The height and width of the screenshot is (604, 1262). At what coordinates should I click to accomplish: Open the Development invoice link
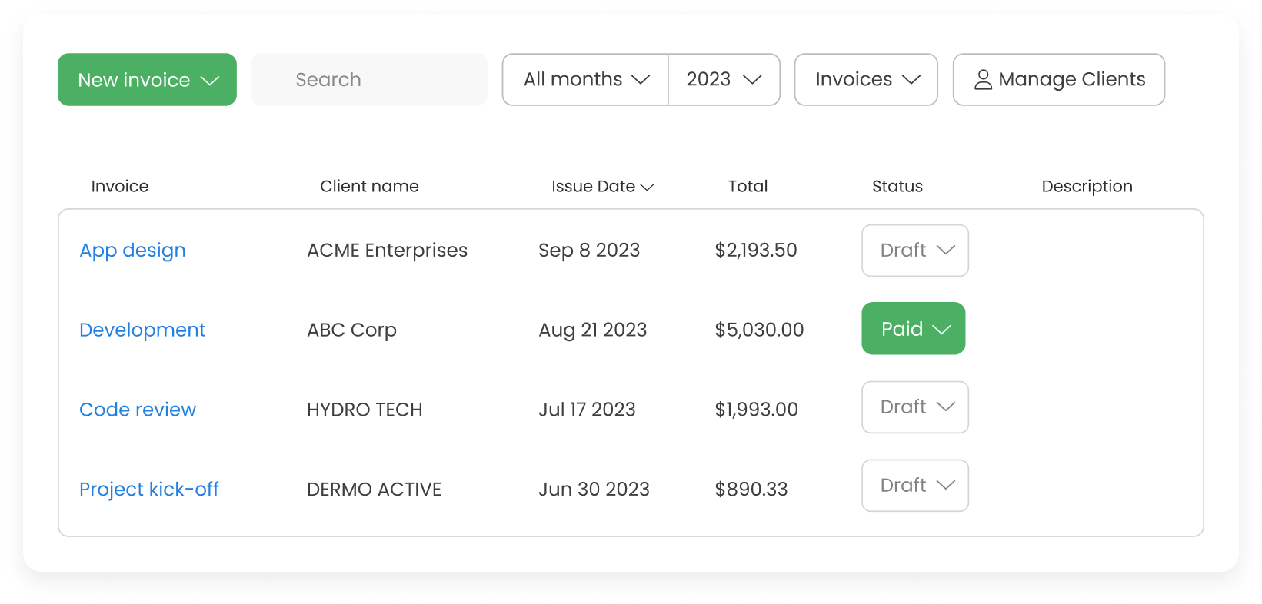142,330
